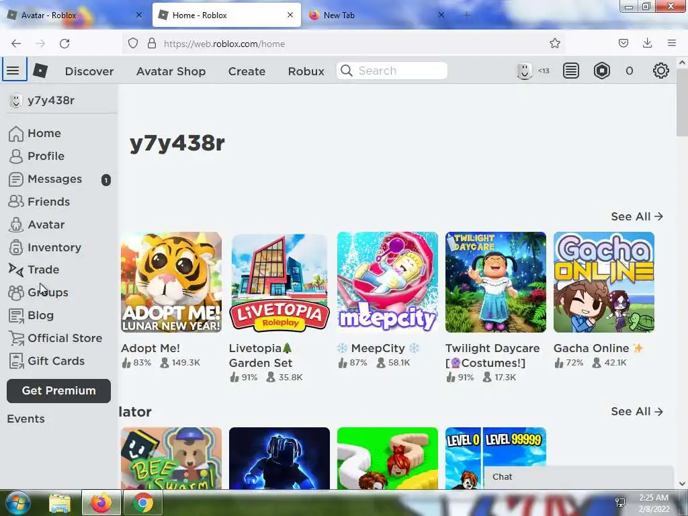
Task: Open Gacha Online game thumbnail
Action: (x=604, y=282)
